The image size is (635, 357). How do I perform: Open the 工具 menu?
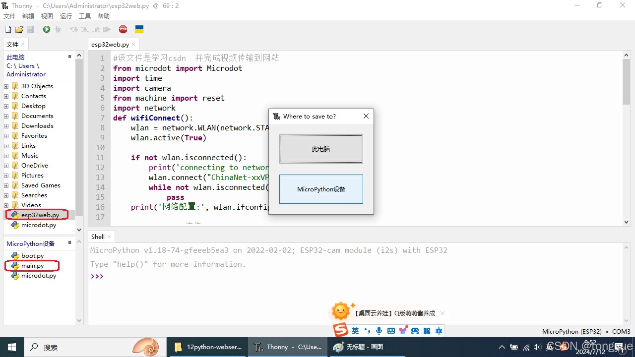coord(85,16)
